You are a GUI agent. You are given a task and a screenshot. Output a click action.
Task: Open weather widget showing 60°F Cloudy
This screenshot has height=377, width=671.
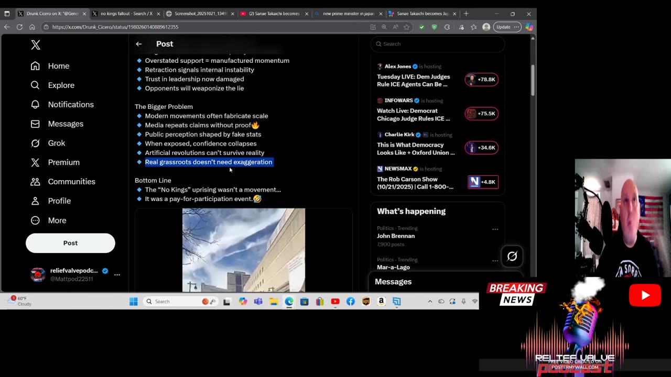(x=20, y=301)
